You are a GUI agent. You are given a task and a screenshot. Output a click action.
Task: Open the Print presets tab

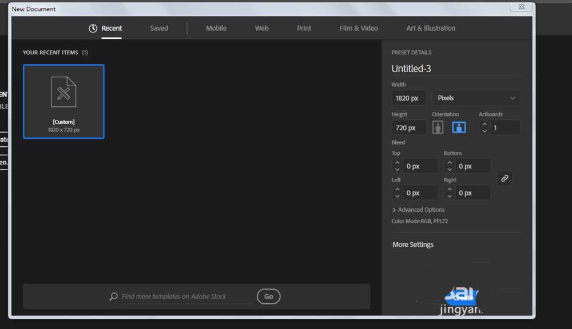pyautogui.click(x=304, y=28)
